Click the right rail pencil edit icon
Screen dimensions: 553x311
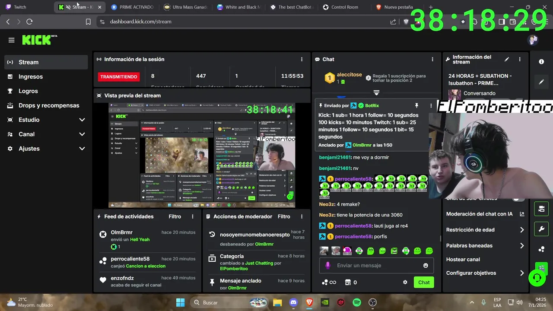541,82
